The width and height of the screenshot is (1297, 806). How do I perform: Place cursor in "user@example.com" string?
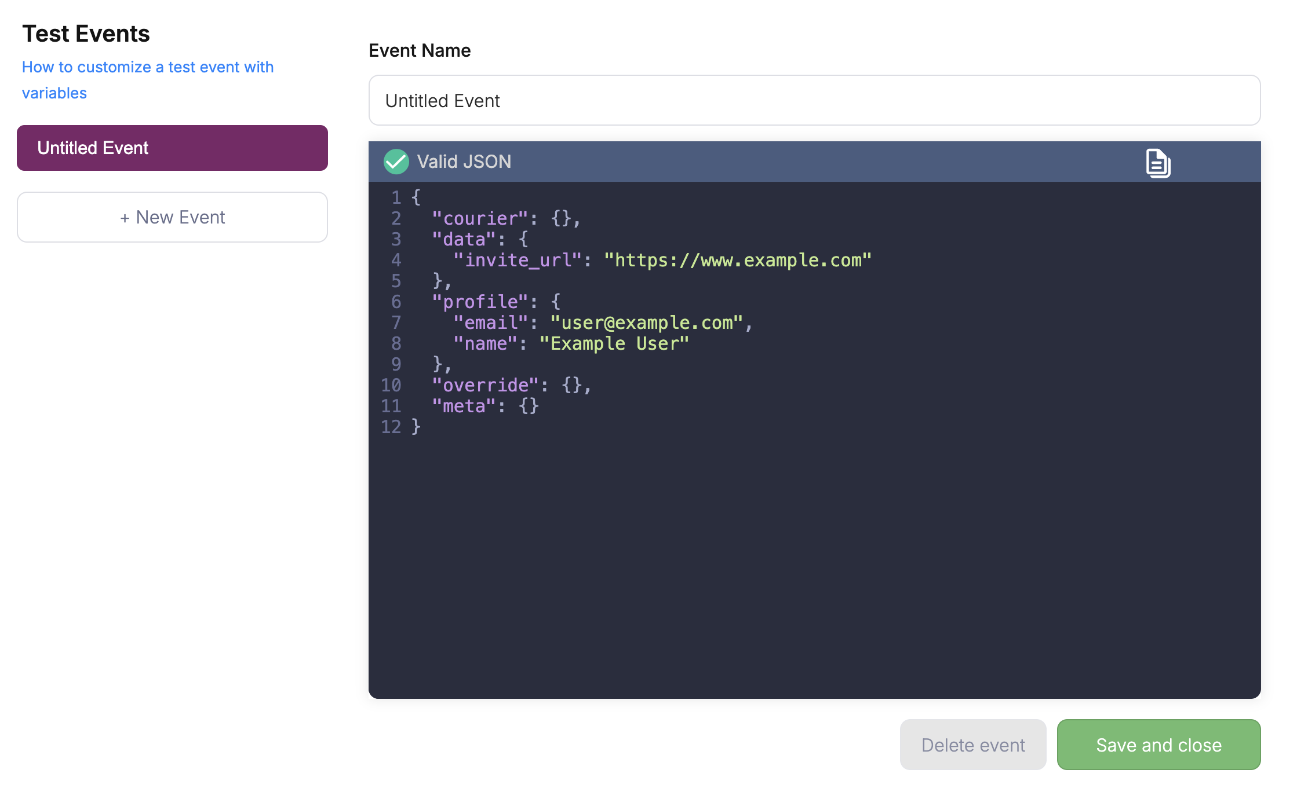click(x=646, y=323)
